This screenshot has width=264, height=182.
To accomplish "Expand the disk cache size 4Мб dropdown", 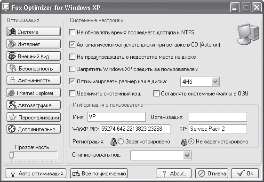I will point(215,82).
